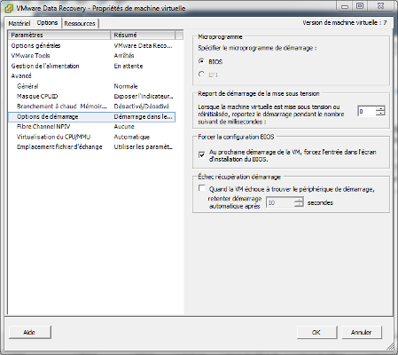Screen dimensions: 398x355
Task: Increase retry seconds with the up arrow
Action: (299, 200)
